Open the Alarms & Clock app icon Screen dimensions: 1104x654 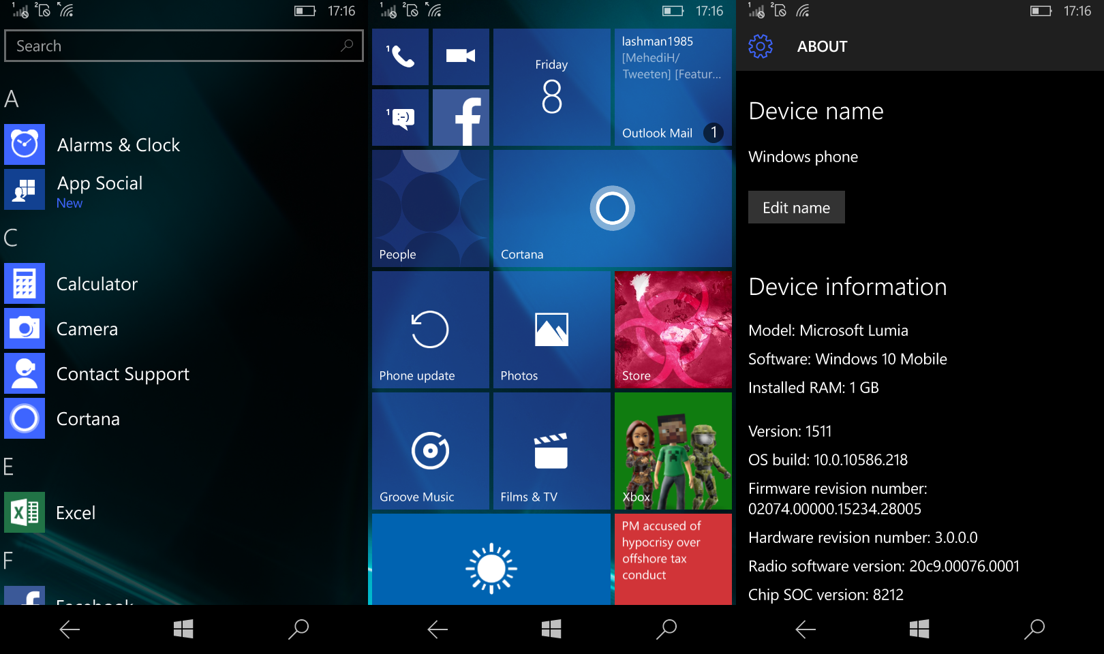pos(25,144)
